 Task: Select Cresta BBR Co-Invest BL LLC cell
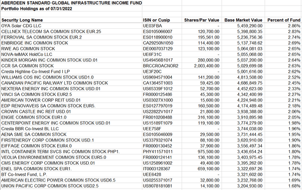(x=30, y=129)
